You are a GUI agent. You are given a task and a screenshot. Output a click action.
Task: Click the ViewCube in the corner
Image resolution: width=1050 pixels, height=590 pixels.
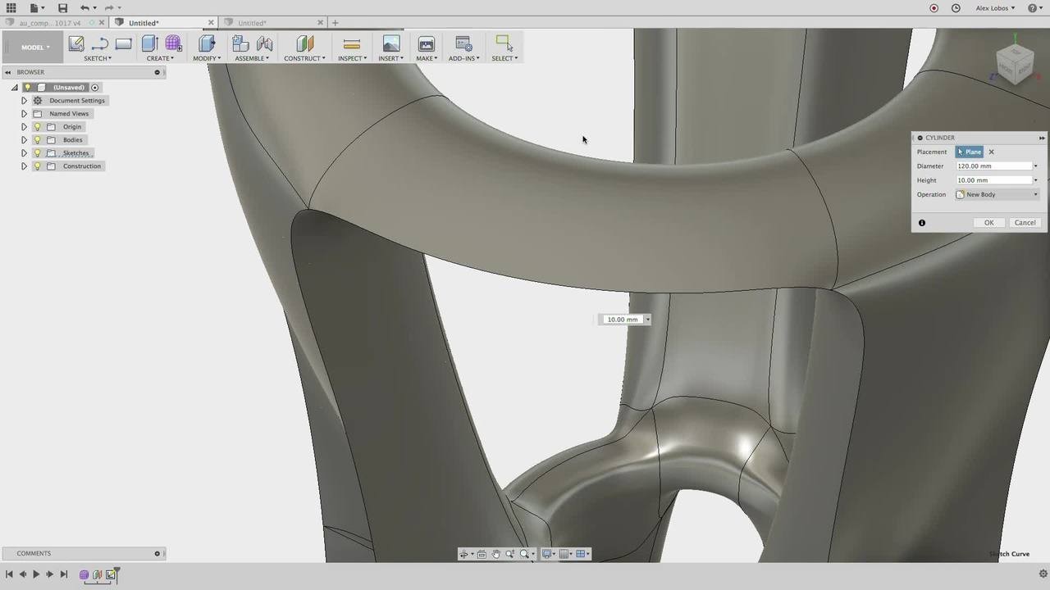[1015, 63]
